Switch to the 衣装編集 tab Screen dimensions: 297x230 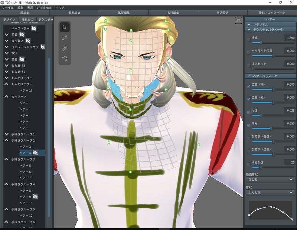(x=173, y=13)
